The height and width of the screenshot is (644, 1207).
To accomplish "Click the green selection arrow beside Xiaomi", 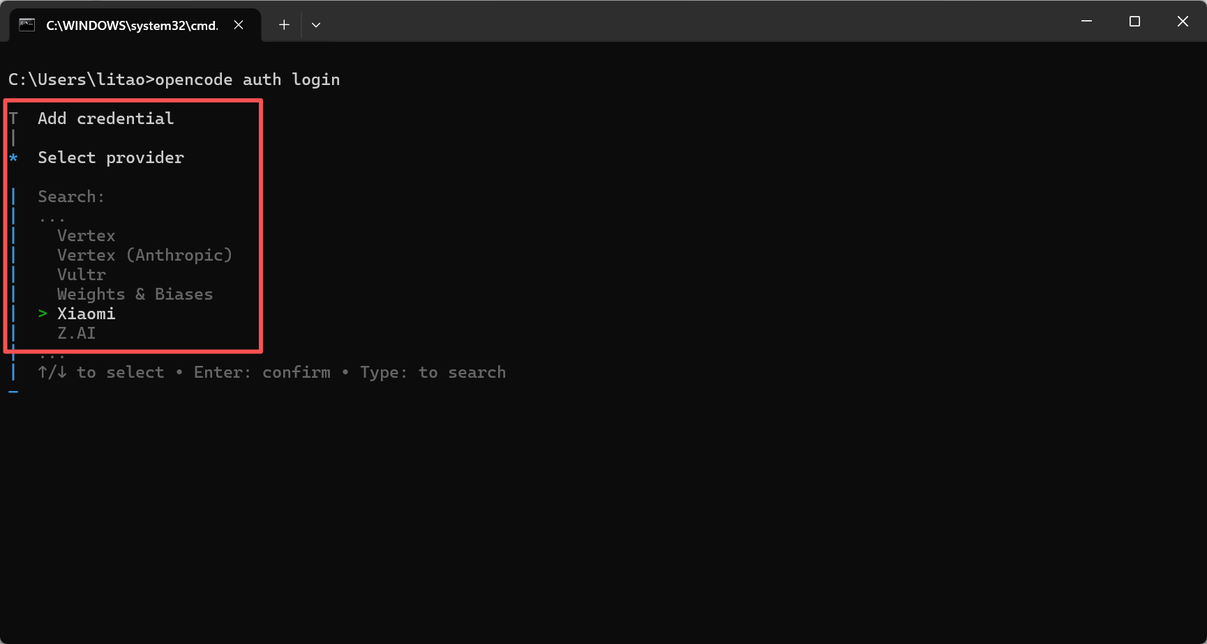I will 43,314.
